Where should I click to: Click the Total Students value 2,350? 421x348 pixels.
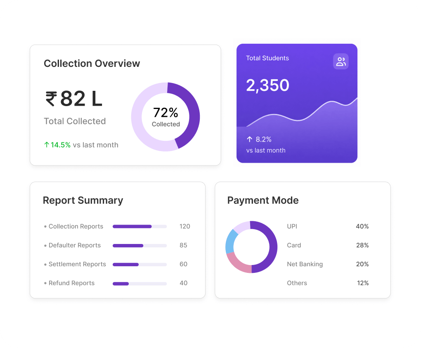click(x=268, y=85)
